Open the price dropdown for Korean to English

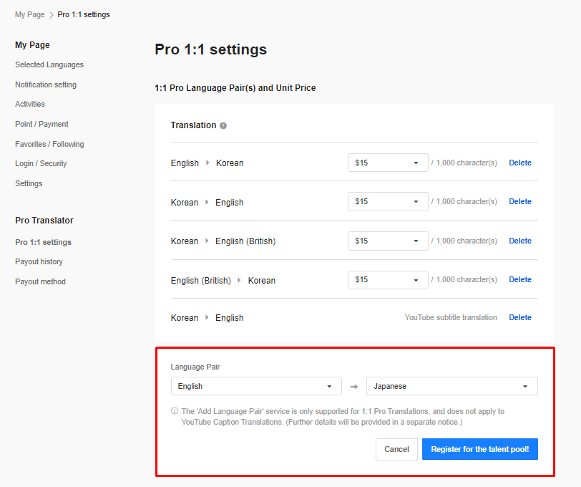[x=388, y=201]
